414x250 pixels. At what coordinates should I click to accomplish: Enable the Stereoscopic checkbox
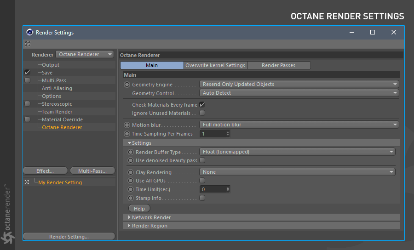point(27,104)
